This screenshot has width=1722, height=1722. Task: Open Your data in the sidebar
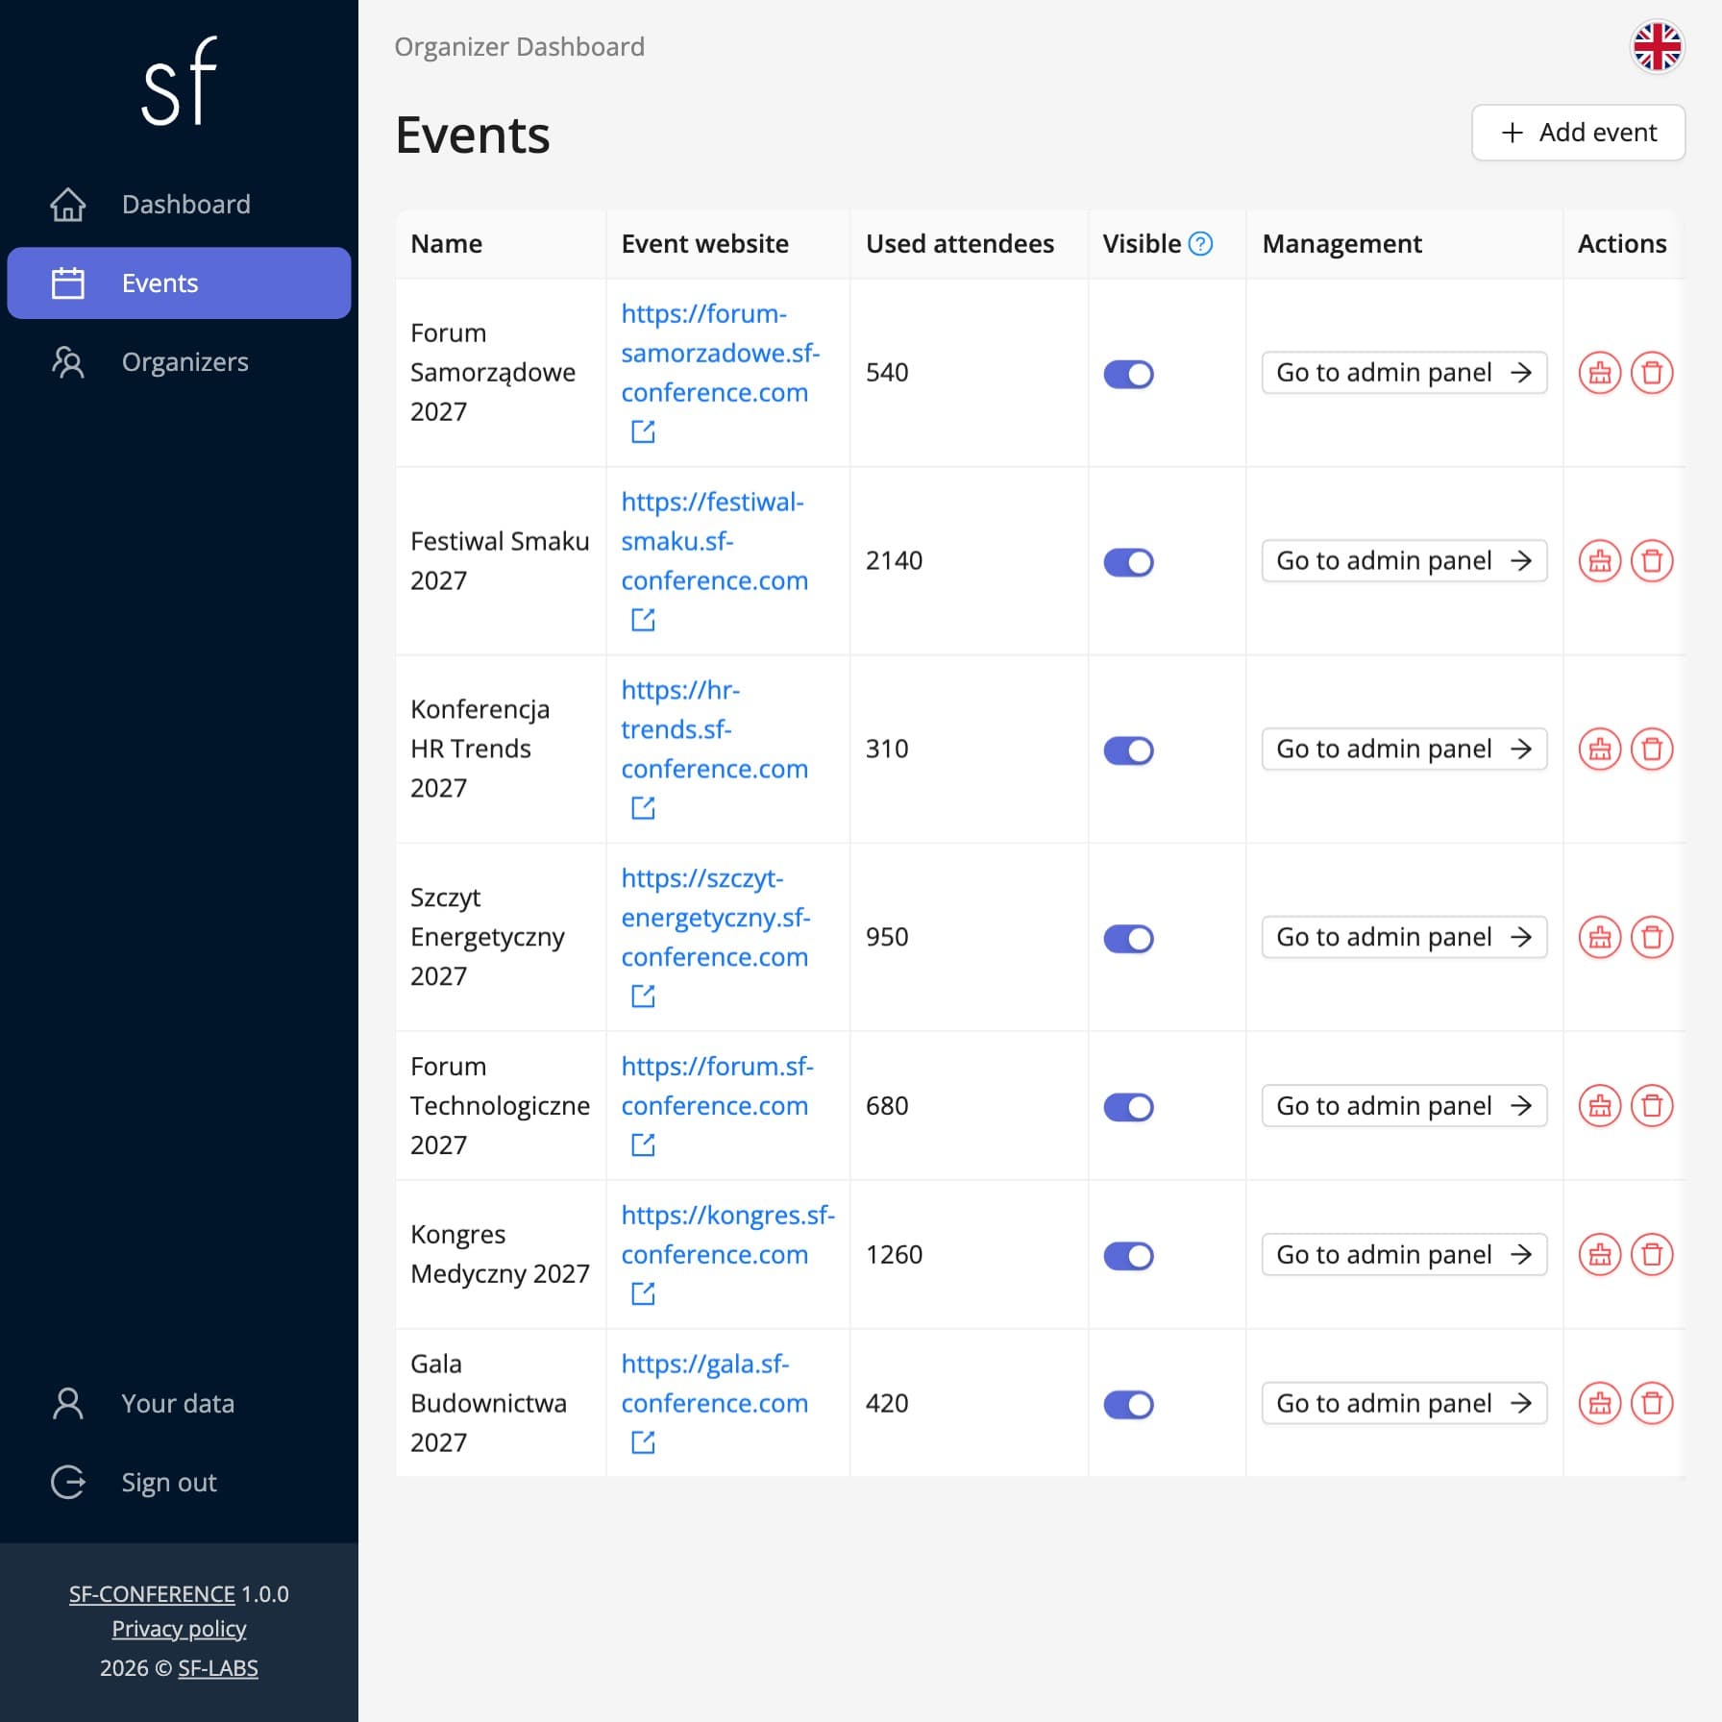179,1404
